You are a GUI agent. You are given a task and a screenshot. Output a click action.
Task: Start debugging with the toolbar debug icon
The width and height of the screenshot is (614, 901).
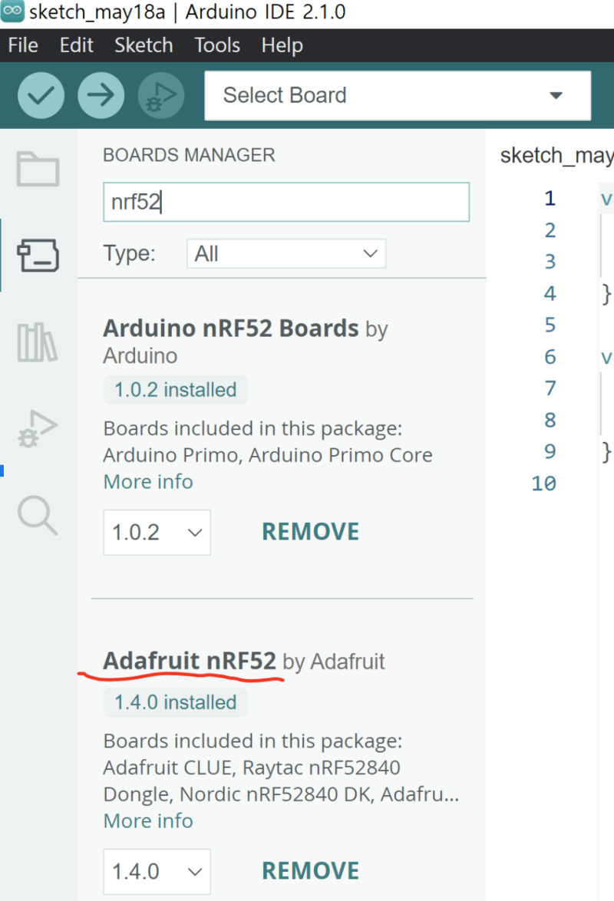[161, 95]
